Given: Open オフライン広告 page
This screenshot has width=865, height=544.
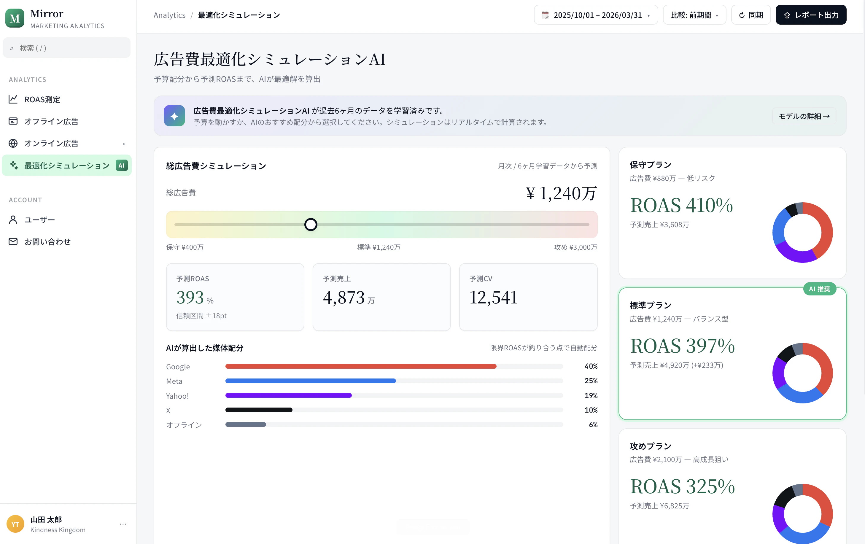Looking at the screenshot, I should pyautogui.click(x=67, y=121).
